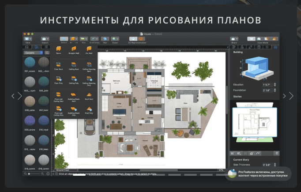301x192 pixels.
Task: Pick the Building Block Rect tool
Action: coord(74,97)
